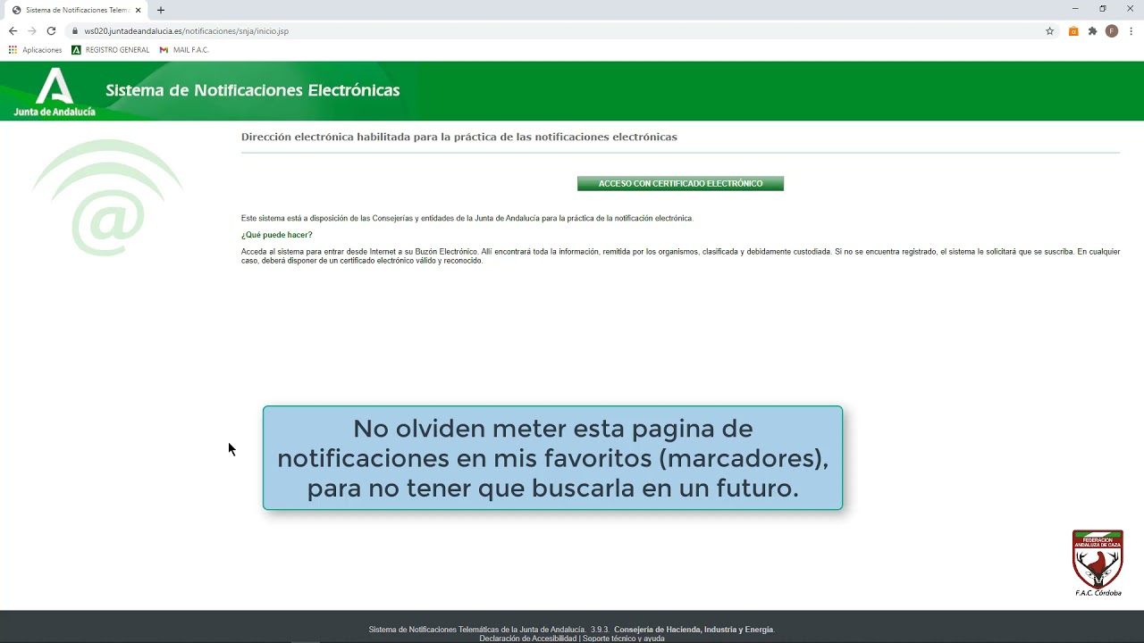The height and width of the screenshot is (643, 1144).
Task: Click the Junta de Andalucía logo
Action: pyautogui.click(x=55, y=90)
